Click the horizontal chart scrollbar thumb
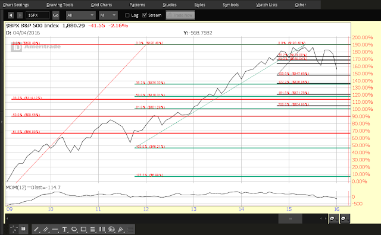The height and width of the screenshot is (235, 381). tap(290, 218)
